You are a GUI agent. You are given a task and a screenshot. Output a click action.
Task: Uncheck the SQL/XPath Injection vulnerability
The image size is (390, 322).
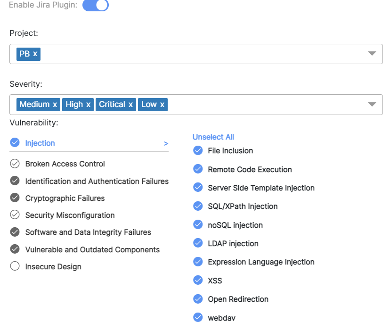coord(198,206)
